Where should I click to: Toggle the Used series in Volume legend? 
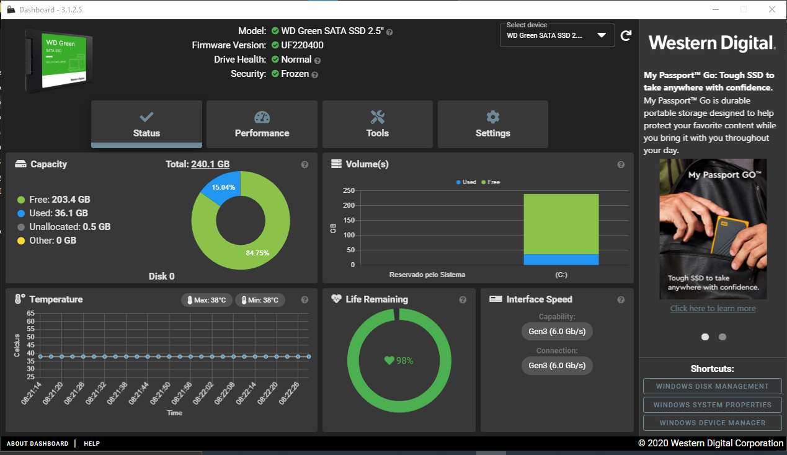point(466,182)
